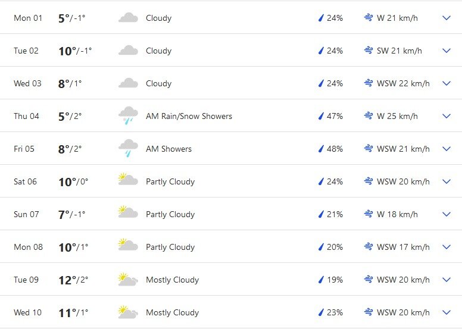Expand Wed 10 forecast with chevron
The width and height of the screenshot is (462, 329).
[447, 312]
